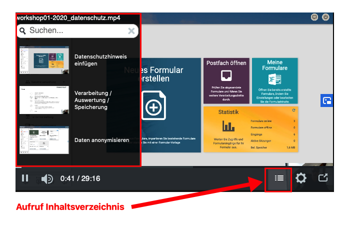The width and height of the screenshot is (350, 225).
Task: Pause the video playback
Action: click(x=25, y=178)
